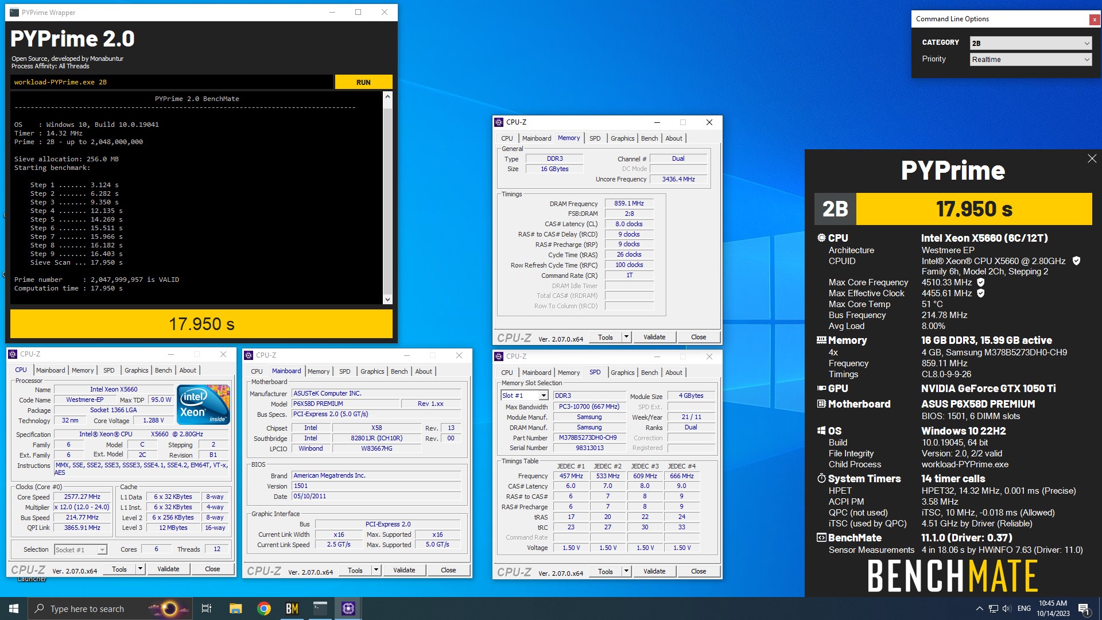Screen dimensions: 1102x620
Task: Click Validate in CPU tab window
Action: pos(168,569)
